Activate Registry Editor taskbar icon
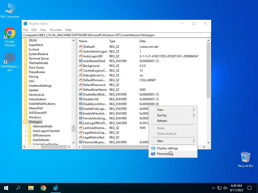Screen dimensions: 258x193 [56, 188]
